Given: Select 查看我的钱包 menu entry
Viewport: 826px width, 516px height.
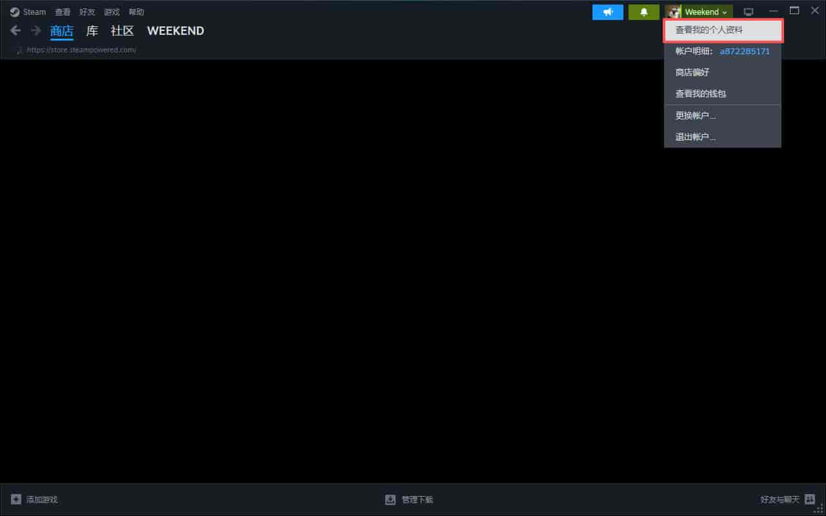Looking at the screenshot, I should (x=701, y=94).
